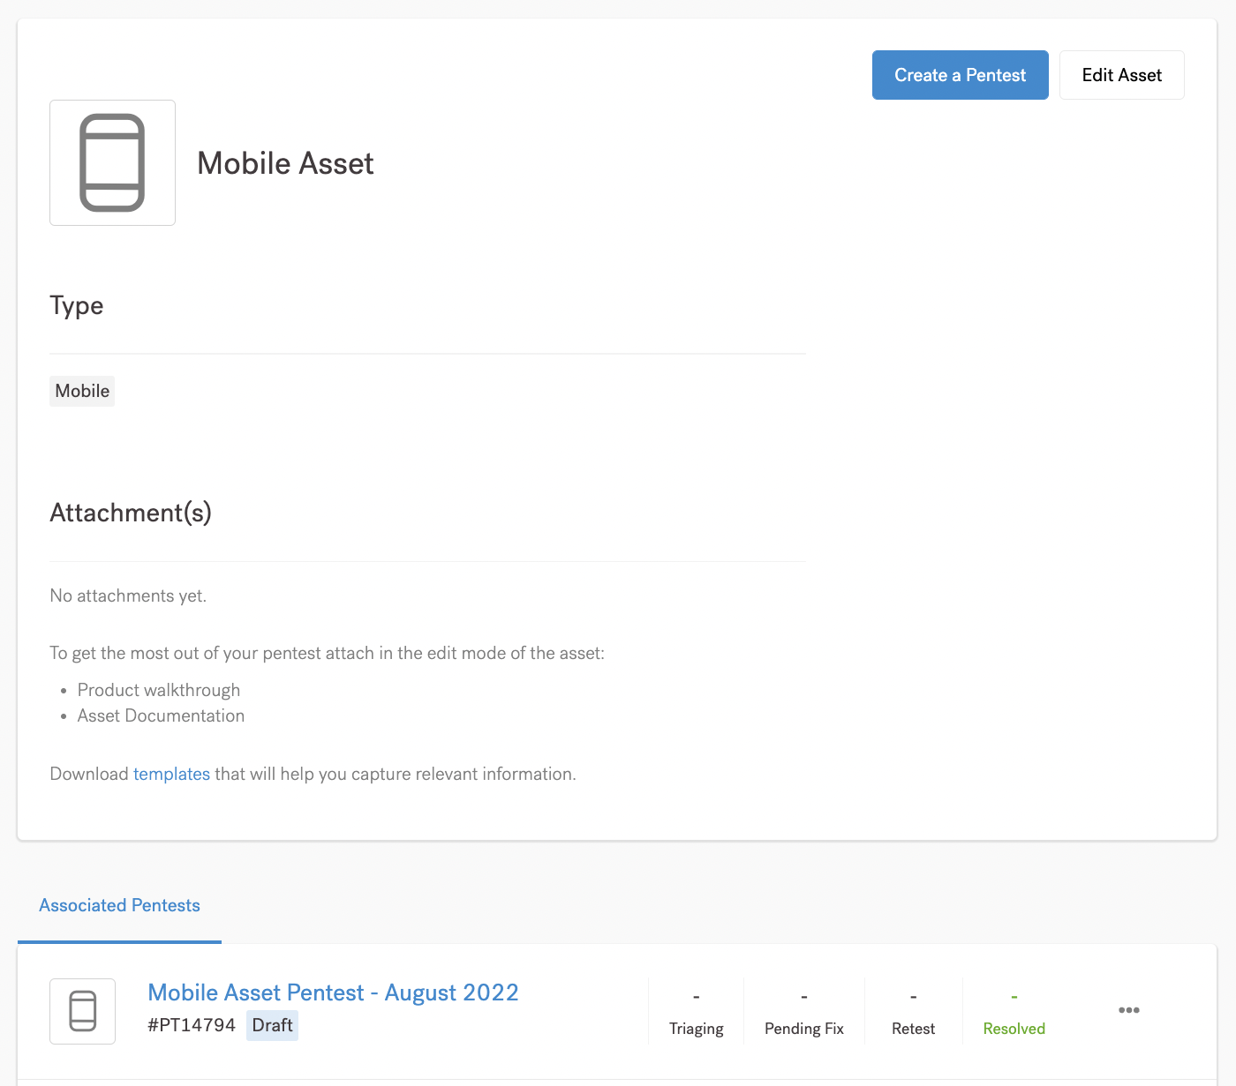Open the three-dot more options menu
The width and height of the screenshot is (1236, 1086).
[x=1128, y=1010]
